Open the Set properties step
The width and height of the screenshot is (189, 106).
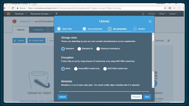pos(117,29)
